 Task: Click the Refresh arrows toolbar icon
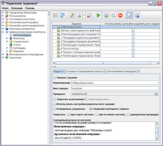tap(62, 16)
